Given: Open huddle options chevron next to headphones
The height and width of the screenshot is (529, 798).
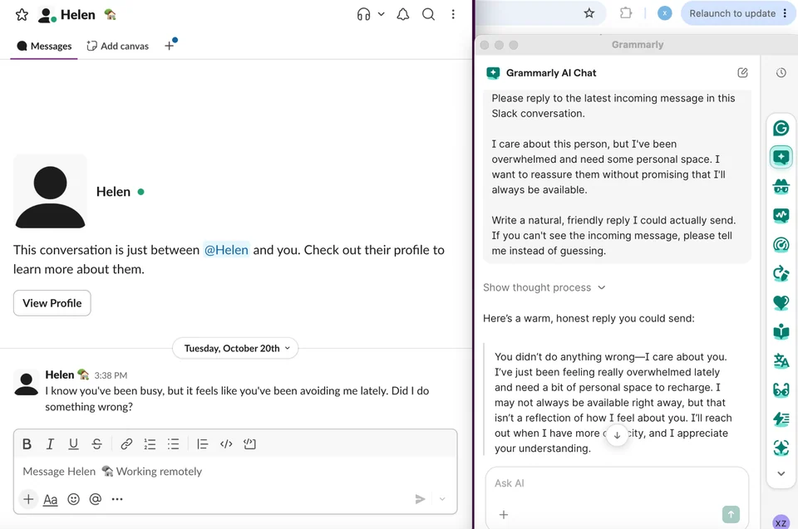Looking at the screenshot, I should (x=382, y=14).
